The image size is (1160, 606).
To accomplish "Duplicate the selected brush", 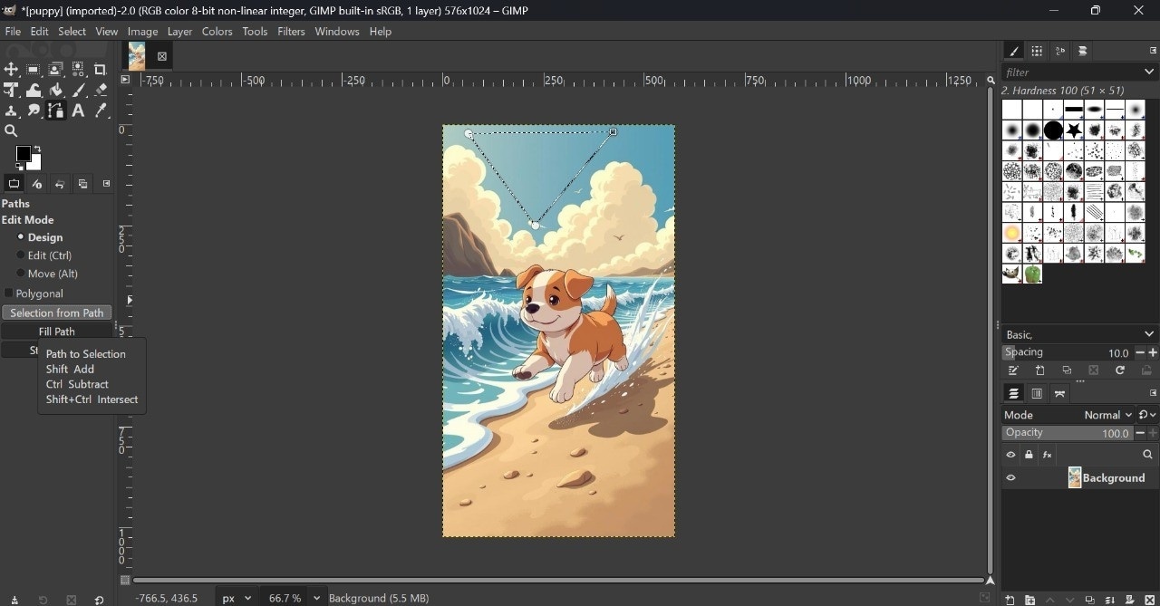I will [x=1067, y=370].
